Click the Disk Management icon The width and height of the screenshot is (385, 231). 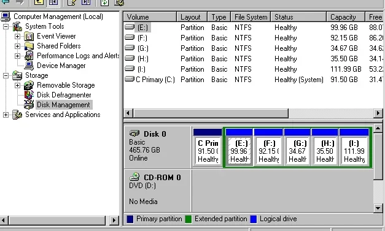pyautogui.click(x=29, y=105)
